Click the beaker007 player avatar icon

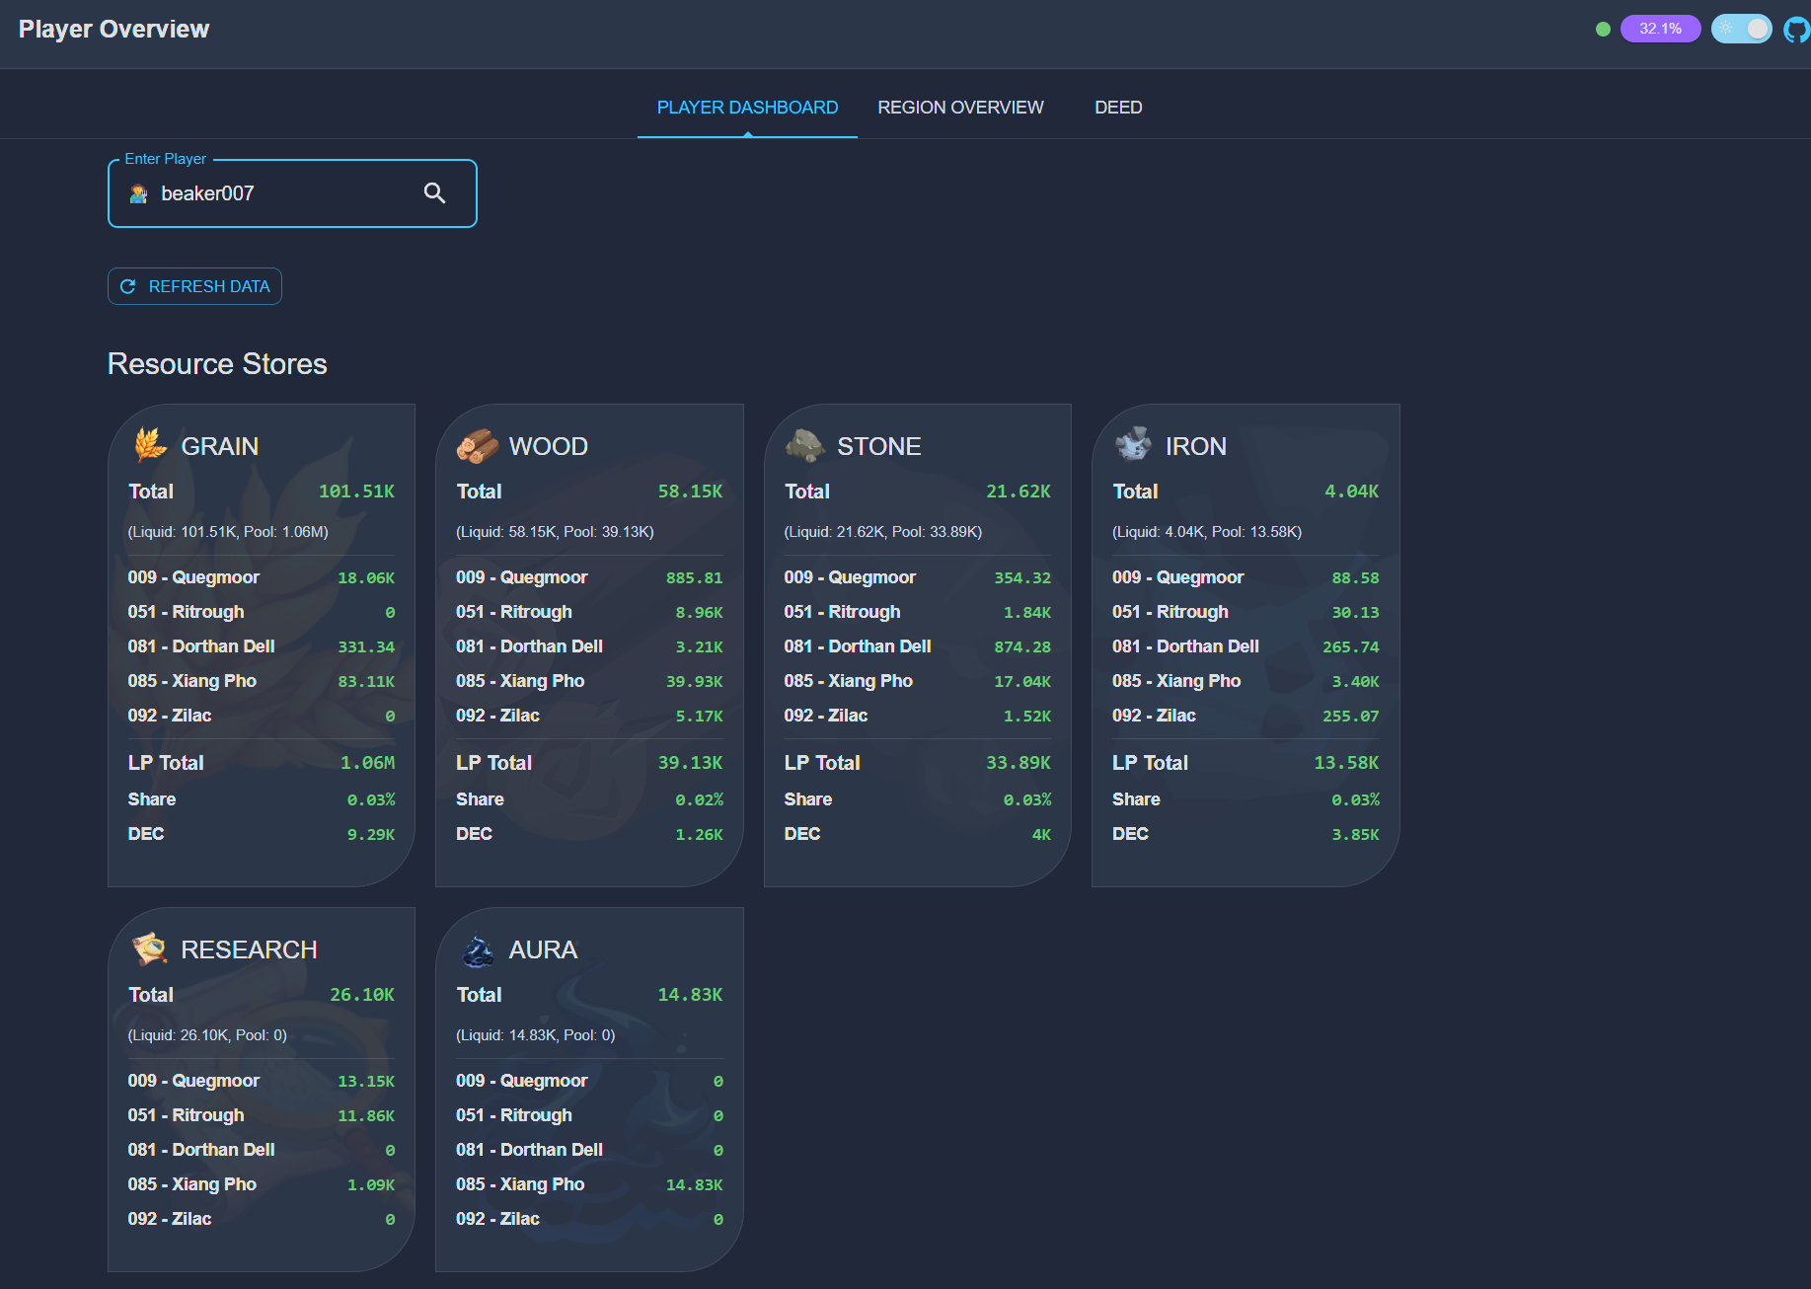coord(139,193)
